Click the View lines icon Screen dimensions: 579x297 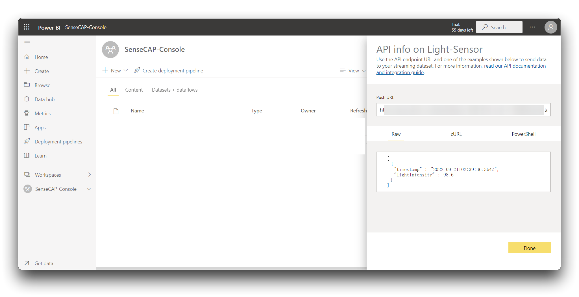coord(343,70)
